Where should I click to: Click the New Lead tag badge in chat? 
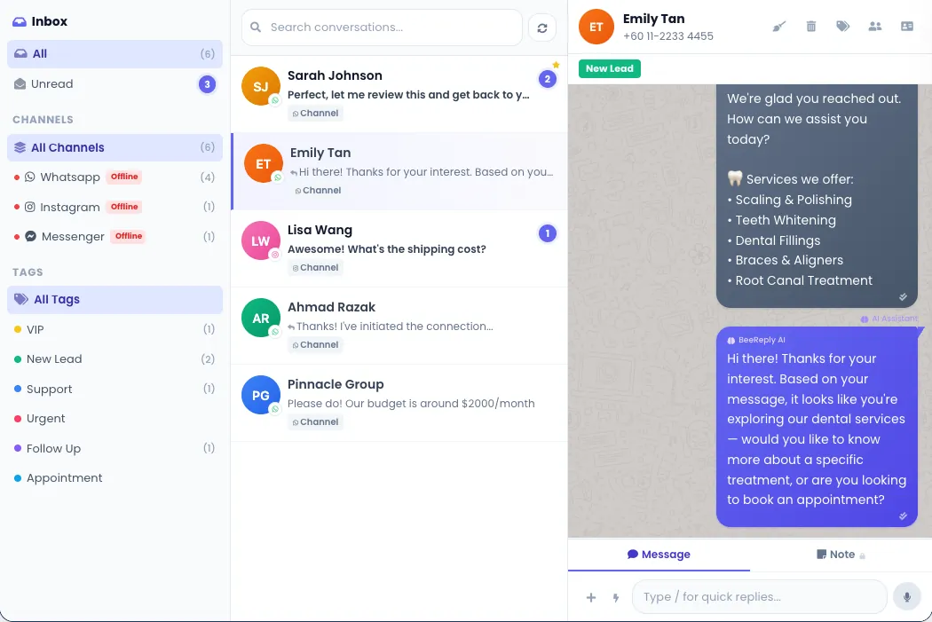click(609, 69)
